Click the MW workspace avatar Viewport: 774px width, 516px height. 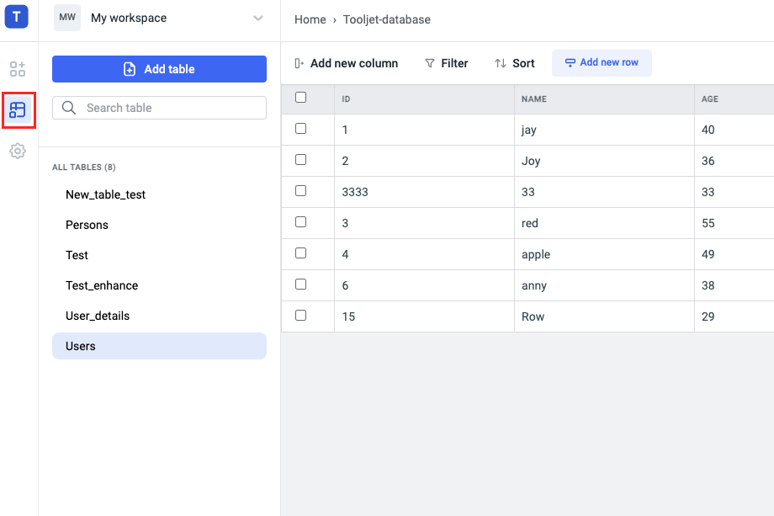pos(67,18)
